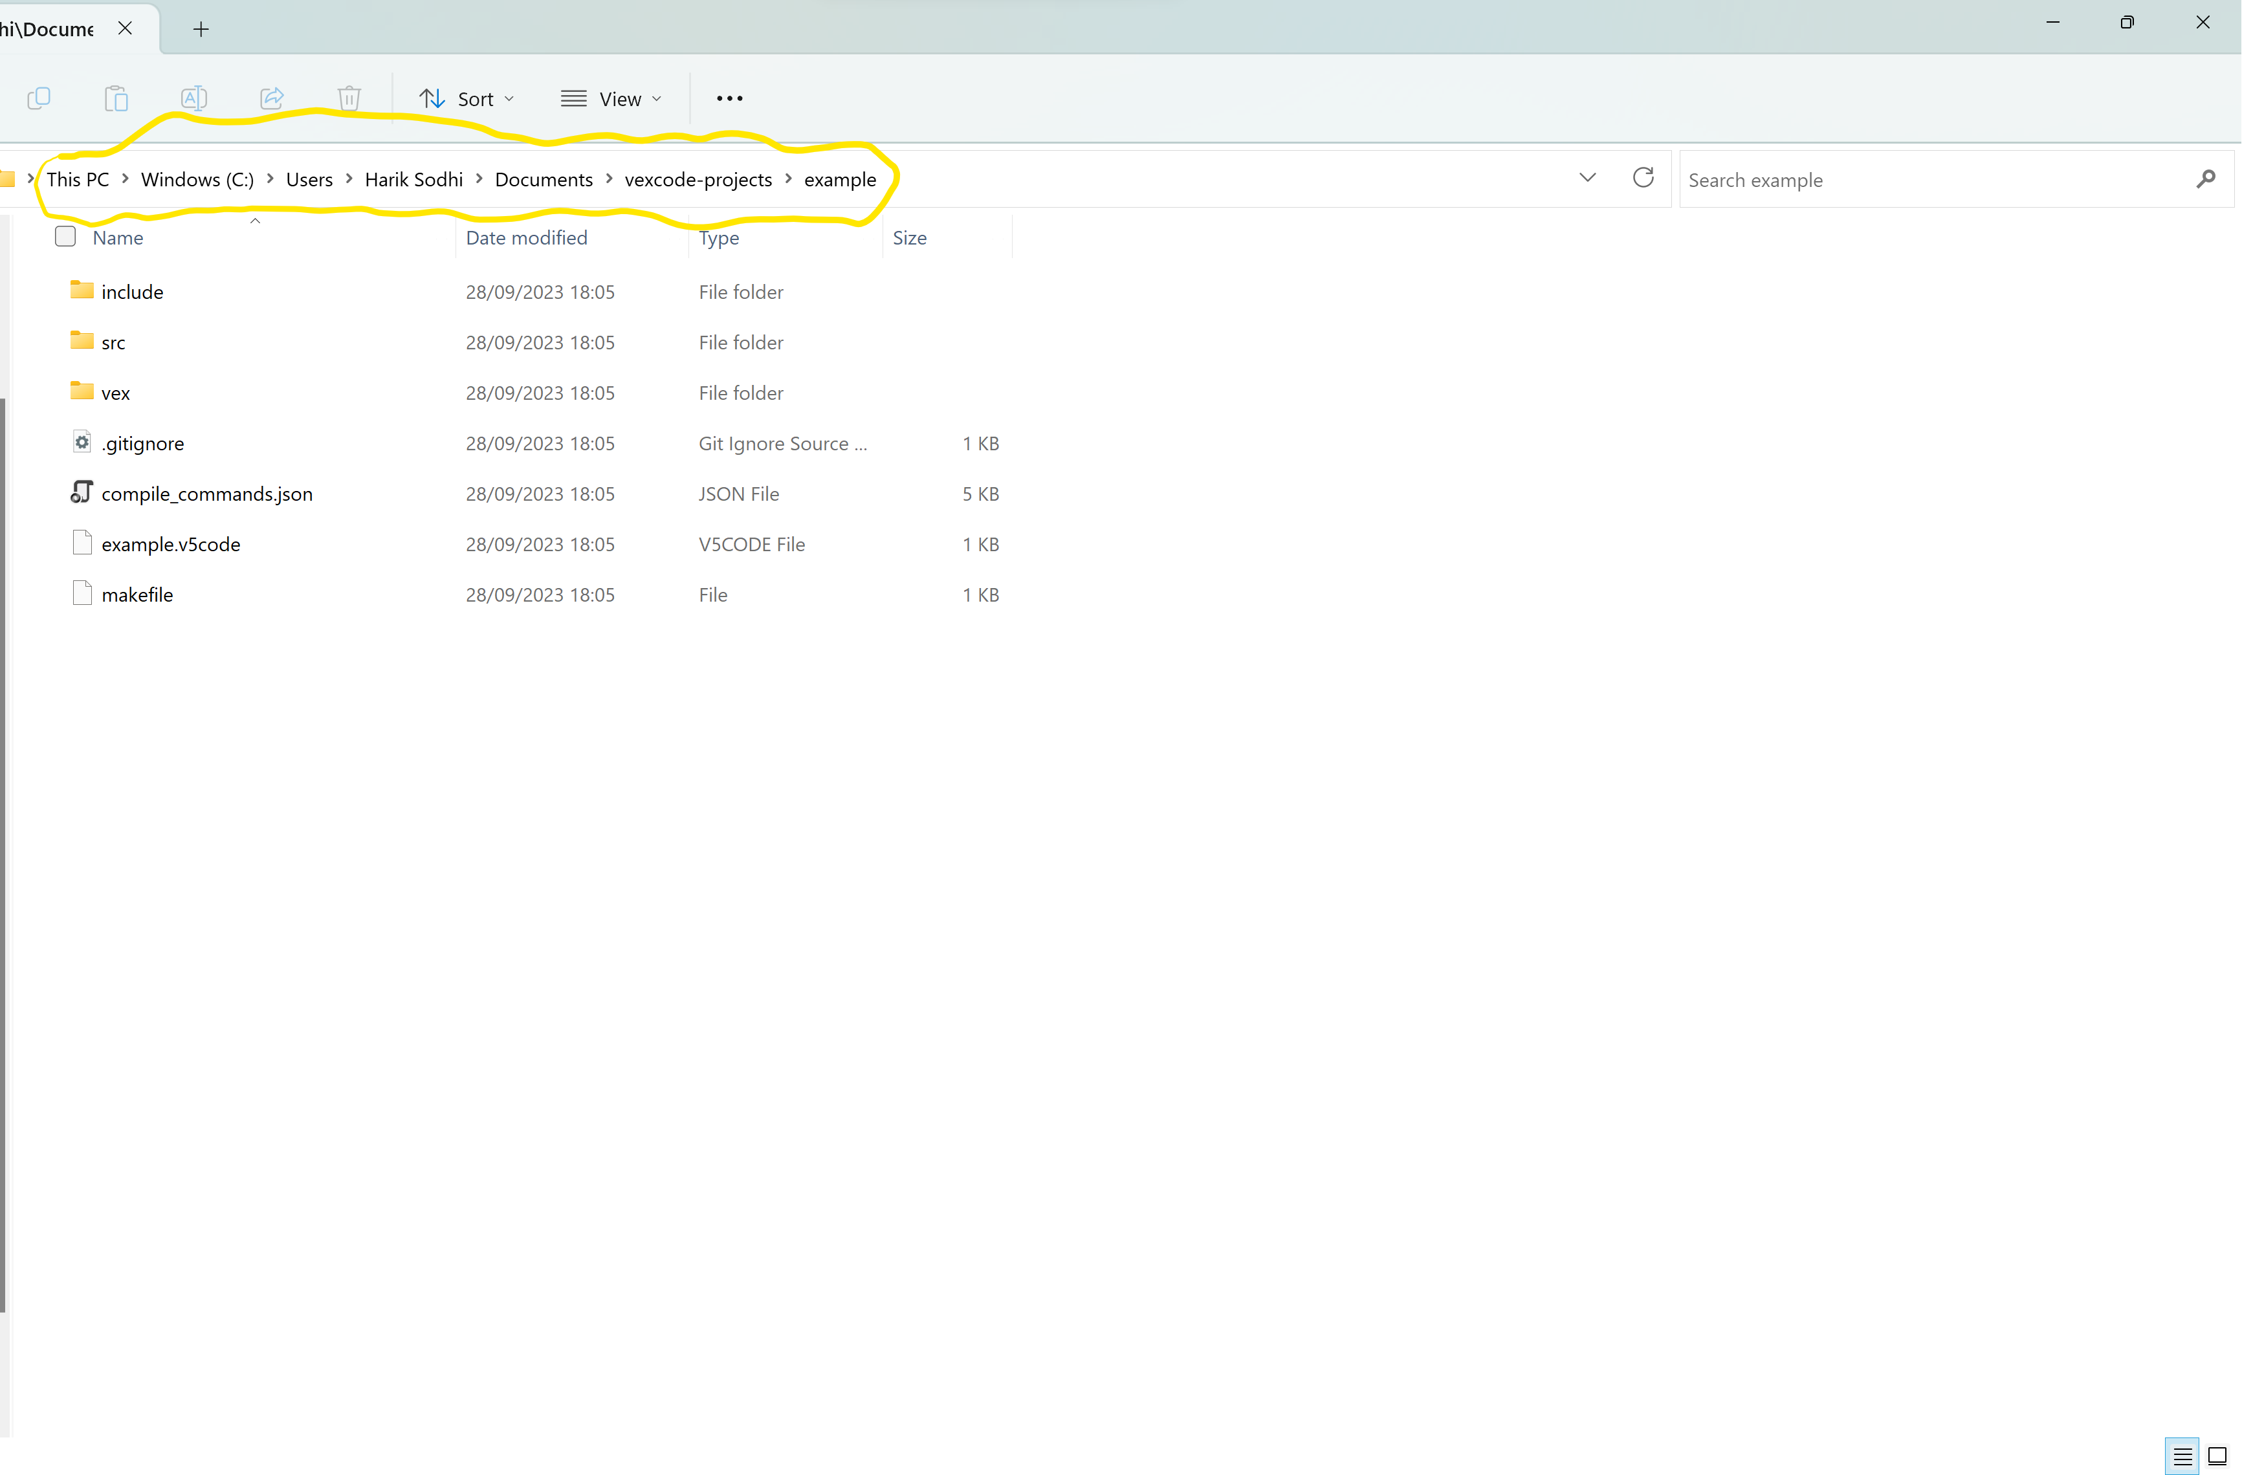Sort by the Name column header

tap(118, 238)
